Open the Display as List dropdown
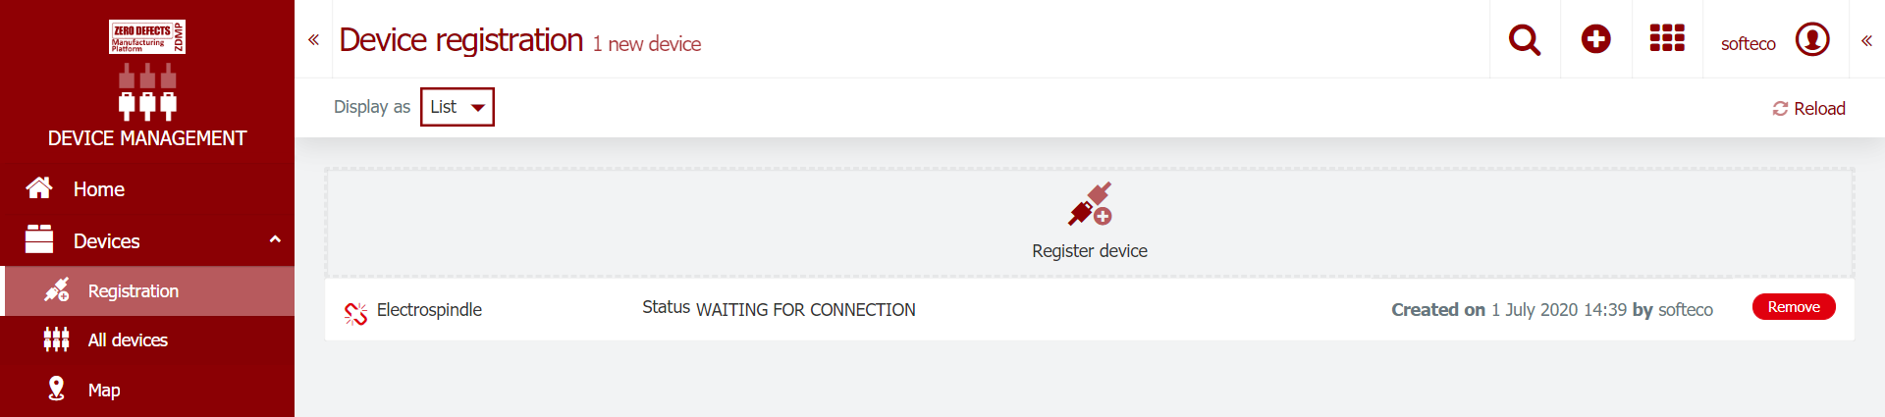 458,107
